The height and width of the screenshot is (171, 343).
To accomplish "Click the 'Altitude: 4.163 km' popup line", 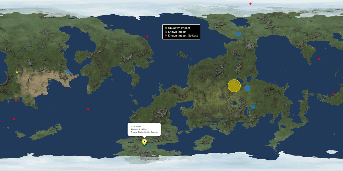I will pos(139,130).
